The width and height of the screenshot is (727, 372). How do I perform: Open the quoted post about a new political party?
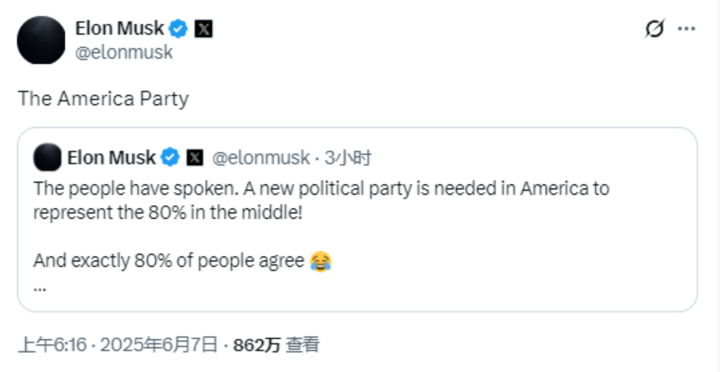(357, 219)
